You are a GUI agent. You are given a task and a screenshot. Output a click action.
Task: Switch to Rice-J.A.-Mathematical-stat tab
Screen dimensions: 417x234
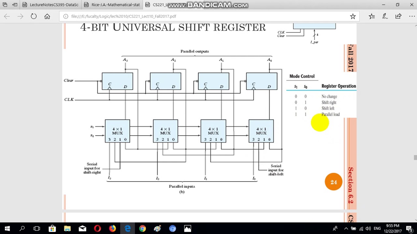pos(111,5)
